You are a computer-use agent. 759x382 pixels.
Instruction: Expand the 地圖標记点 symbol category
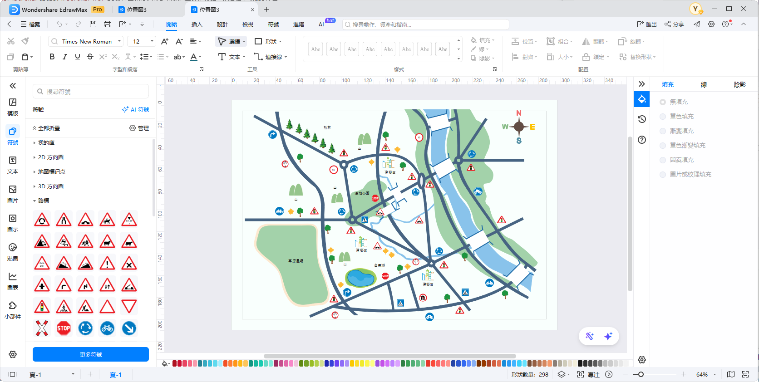click(51, 171)
